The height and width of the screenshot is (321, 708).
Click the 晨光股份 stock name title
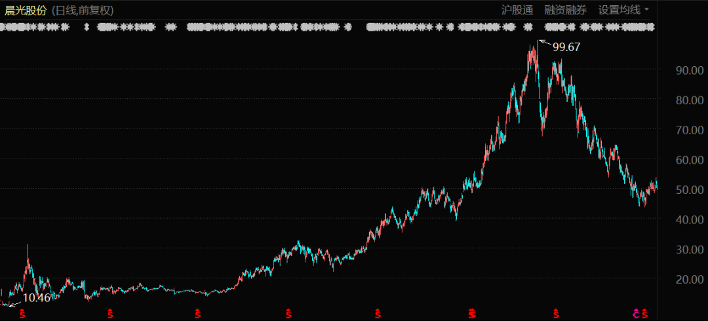(26, 11)
